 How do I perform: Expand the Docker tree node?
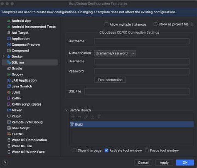point(4,57)
